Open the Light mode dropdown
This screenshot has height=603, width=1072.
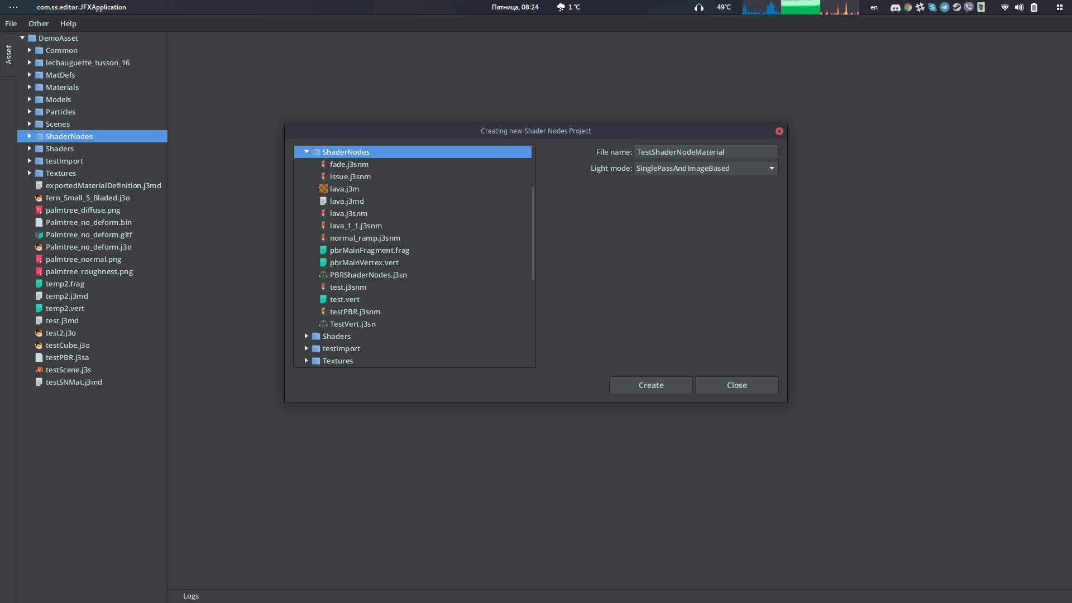(x=771, y=168)
